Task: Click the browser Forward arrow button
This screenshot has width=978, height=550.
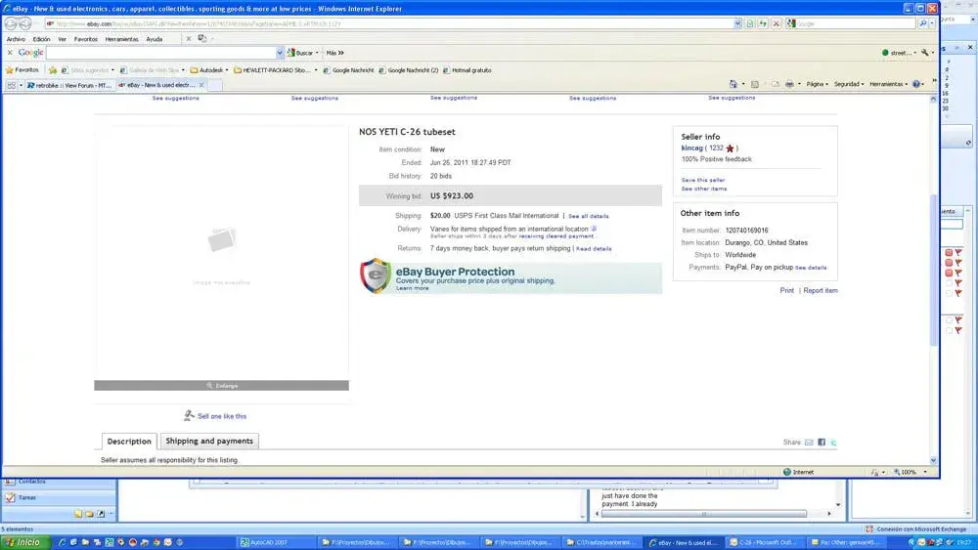Action: pos(25,23)
